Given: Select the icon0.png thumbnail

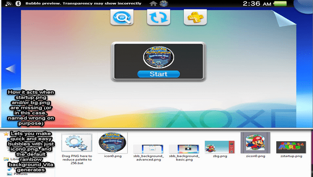Looking at the screenshot, I should tap(113, 143).
